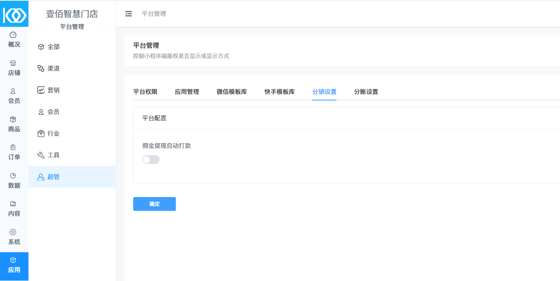
Task: Click the 壹佰 logo icon
Action: click(14, 15)
